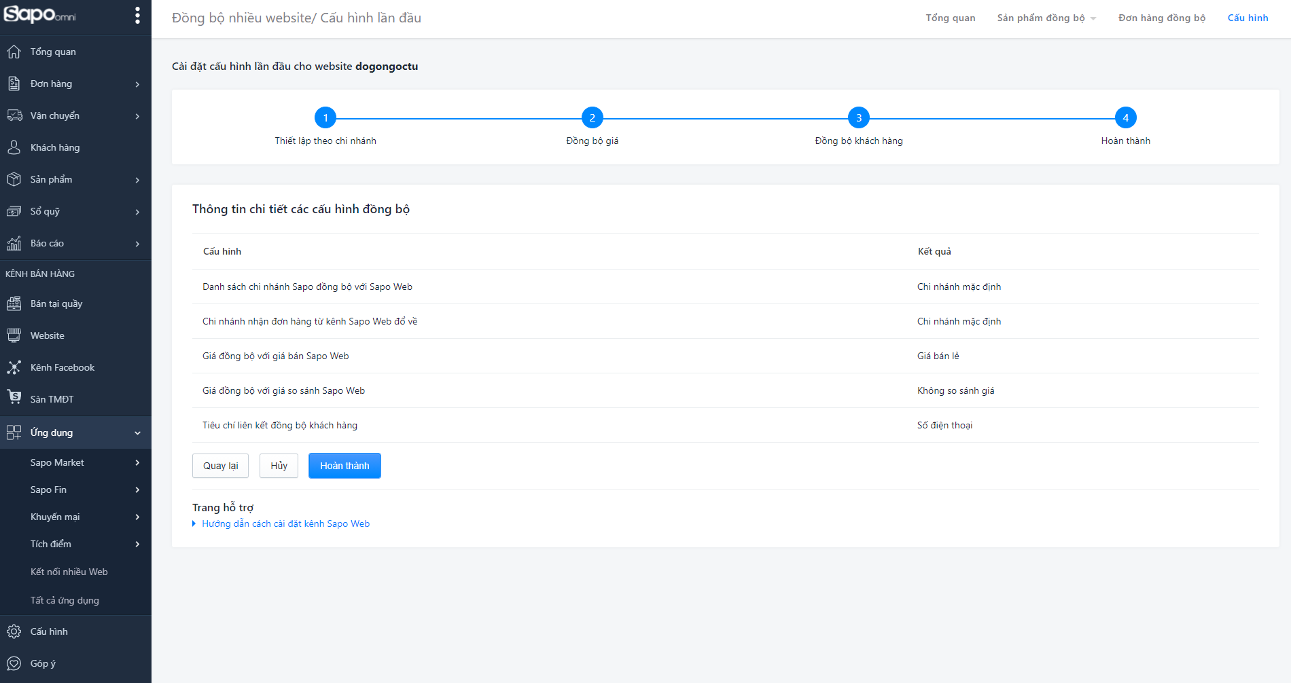Click the Hủy button
This screenshot has width=1291, height=683.
click(279, 466)
